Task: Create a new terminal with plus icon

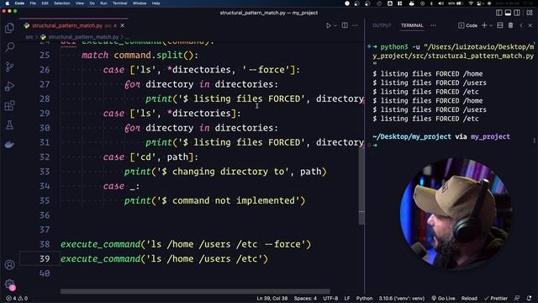Action: point(484,25)
